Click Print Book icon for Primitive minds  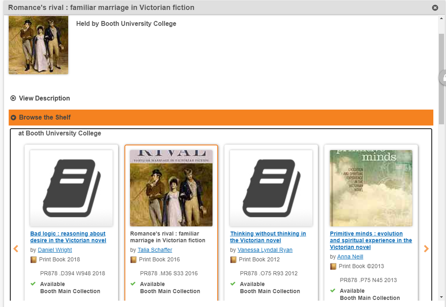click(x=333, y=266)
